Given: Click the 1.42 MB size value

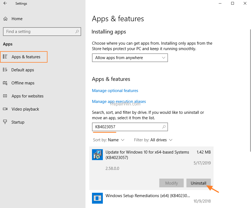Looking at the screenshot, I should pyautogui.click(x=204, y=152).
